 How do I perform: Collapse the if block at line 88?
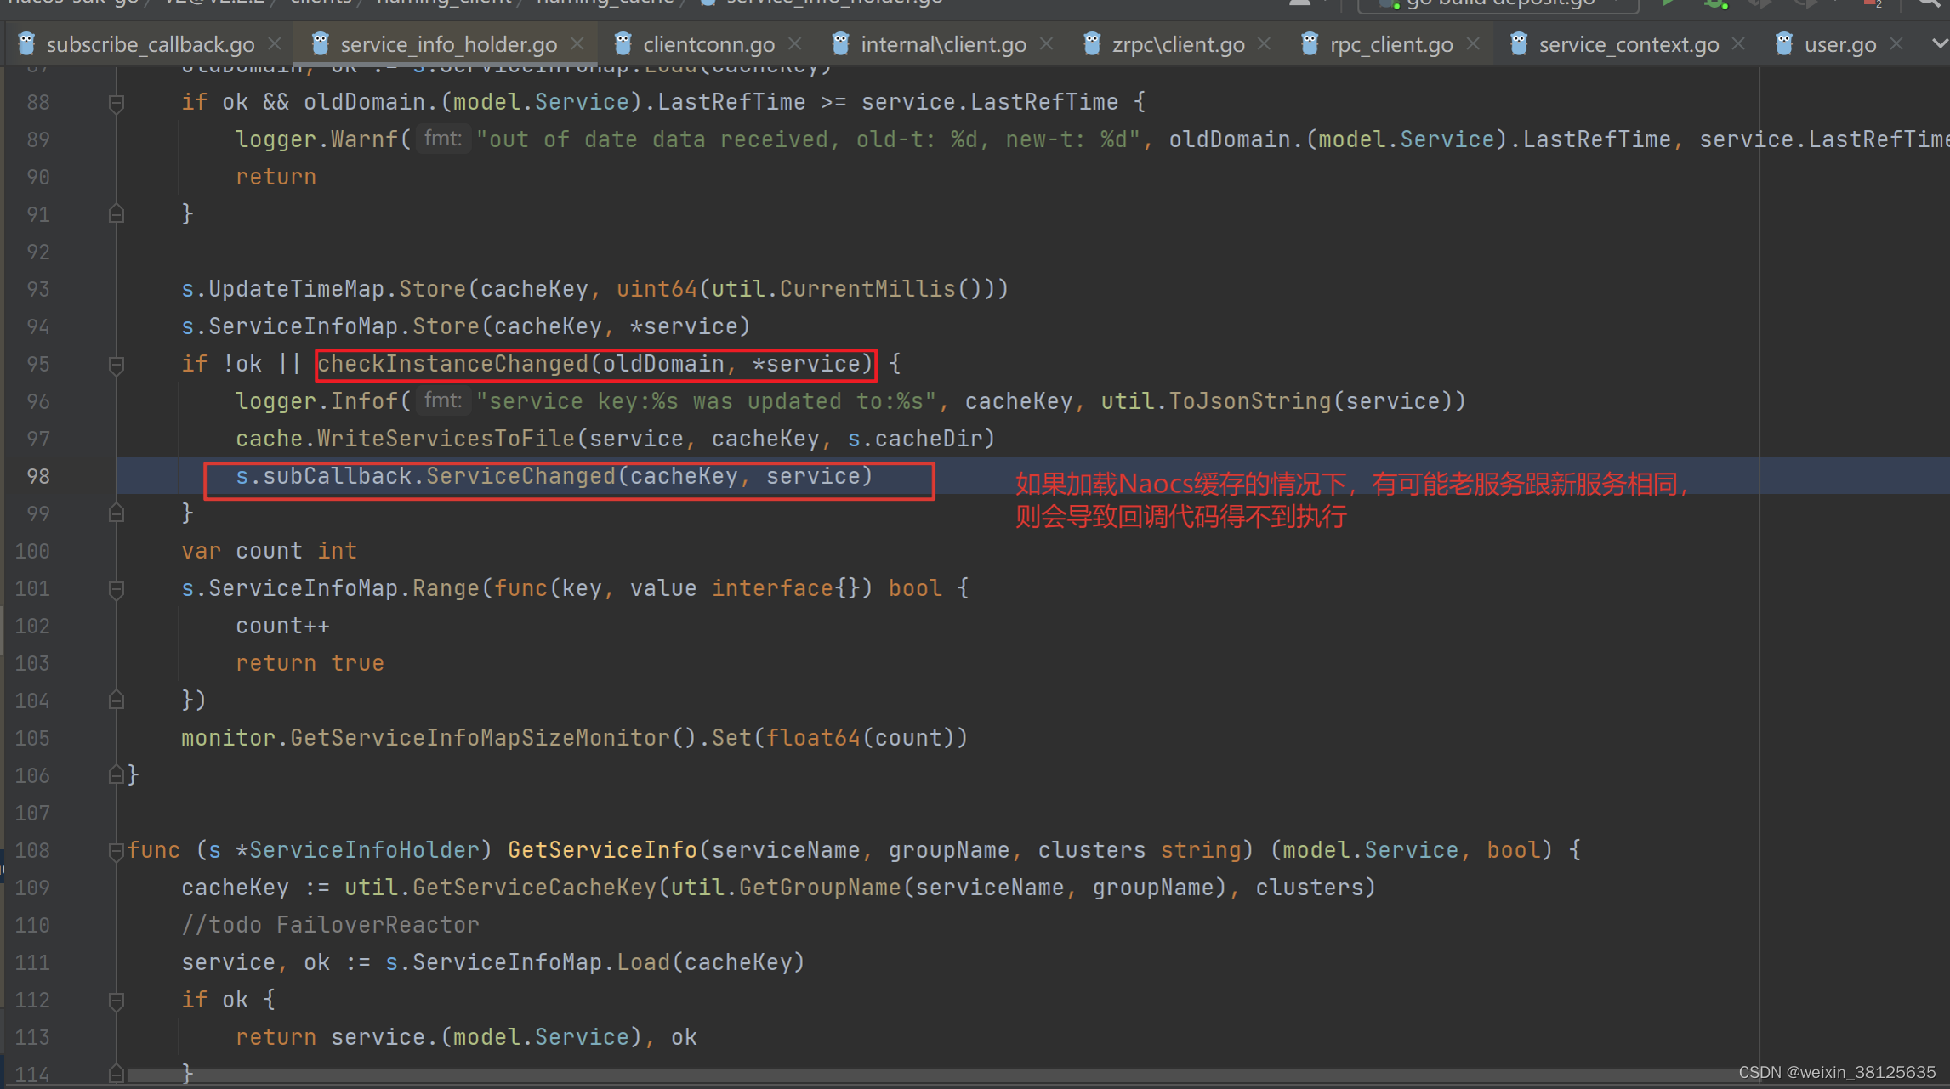[x=117, y=103]
